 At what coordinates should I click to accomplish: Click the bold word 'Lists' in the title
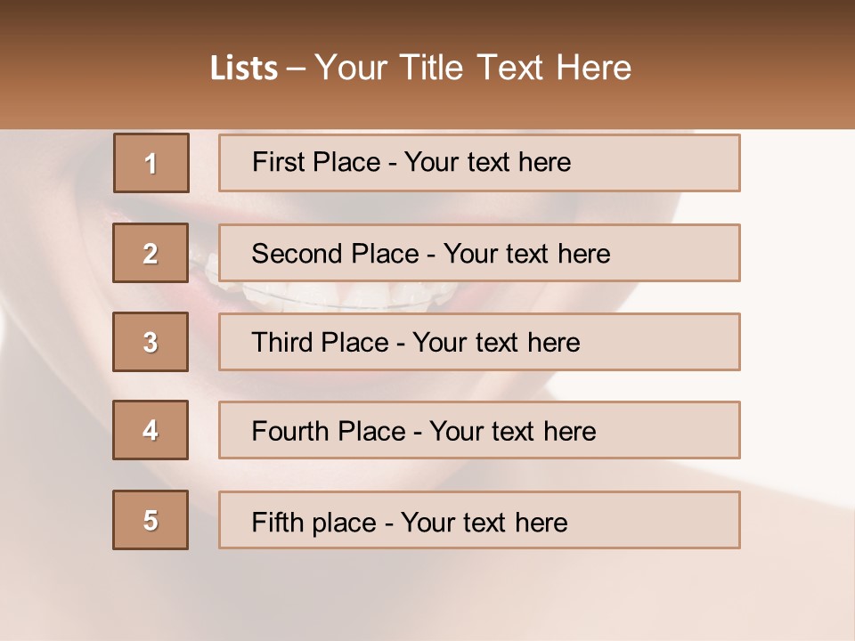(x=244, y=69)
